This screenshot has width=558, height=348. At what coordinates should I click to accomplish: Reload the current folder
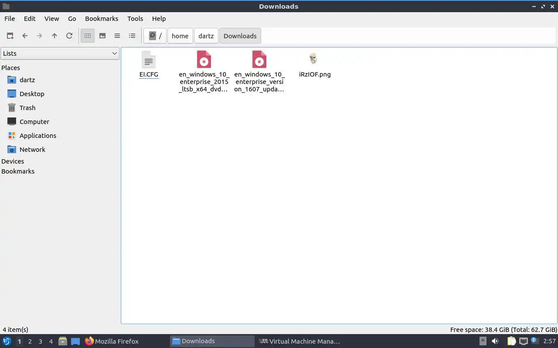[x=69, y=36]
